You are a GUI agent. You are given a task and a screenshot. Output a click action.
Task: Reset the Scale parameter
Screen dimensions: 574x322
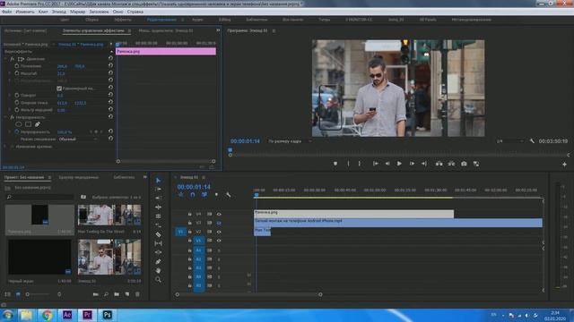coord(110,73)
